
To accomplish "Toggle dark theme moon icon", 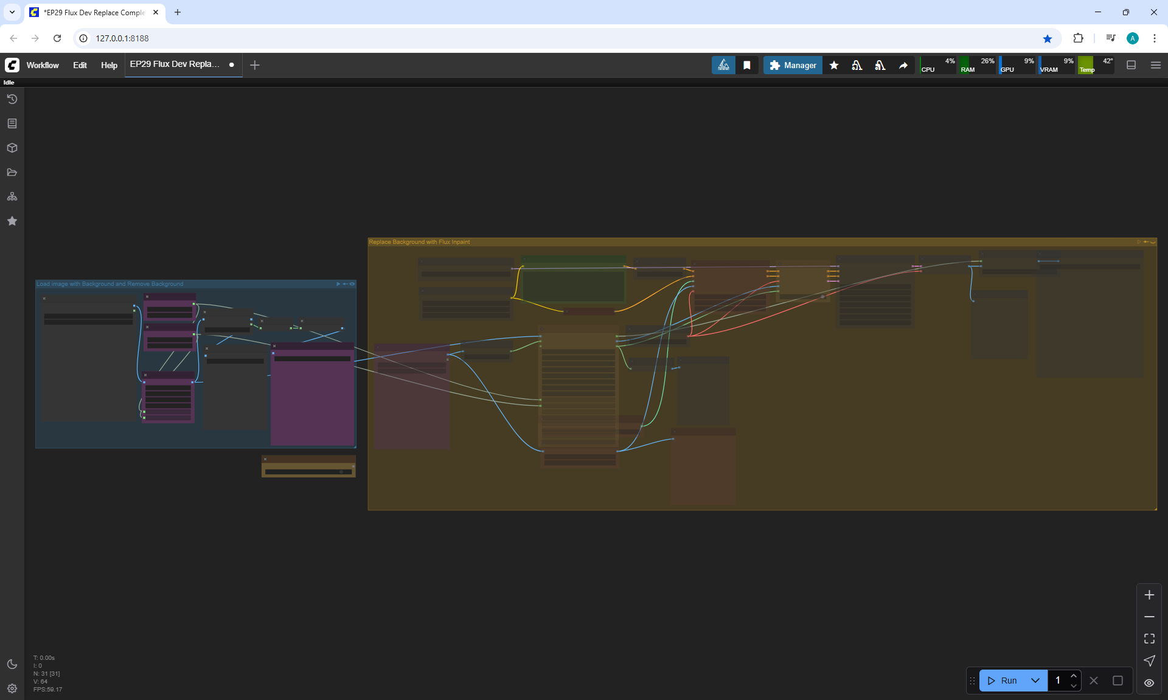I will (x=12, y=664).
